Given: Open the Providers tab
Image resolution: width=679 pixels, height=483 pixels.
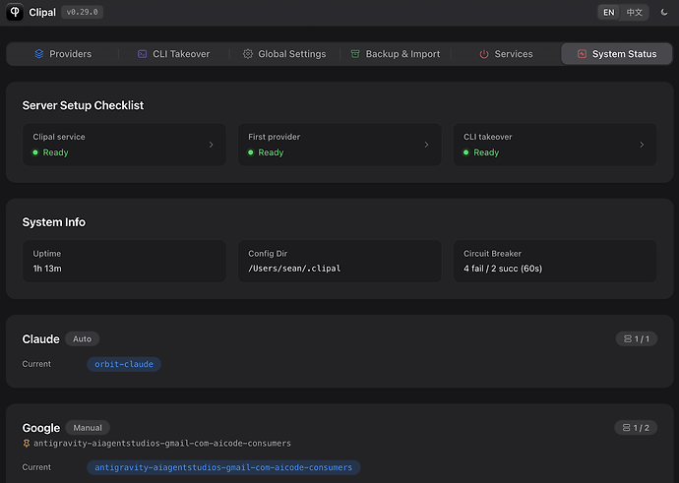Looking at the screenshot, I should 63,54.
